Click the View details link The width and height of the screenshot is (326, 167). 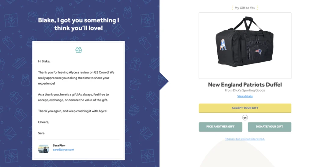(245, 96)
